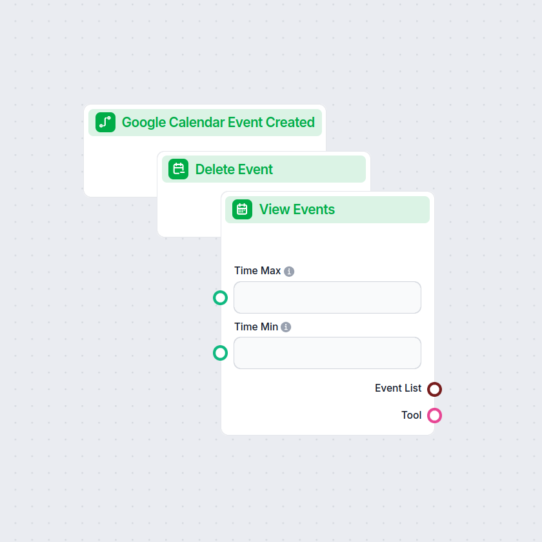Image resolution: width=542 pixels, height=542 pixels.
Task: Open the Time Max info tooltip icon
Action: coord(288,271)
